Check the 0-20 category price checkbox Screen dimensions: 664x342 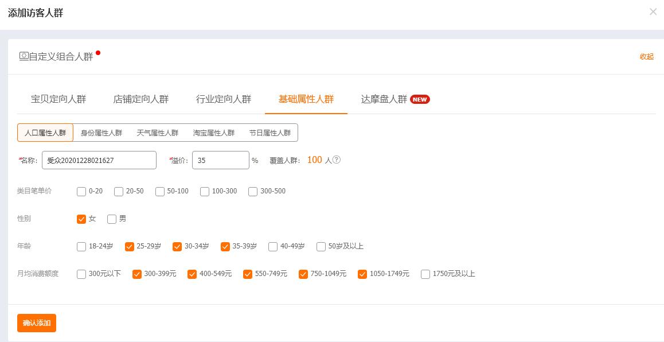[x=81, y=191]
